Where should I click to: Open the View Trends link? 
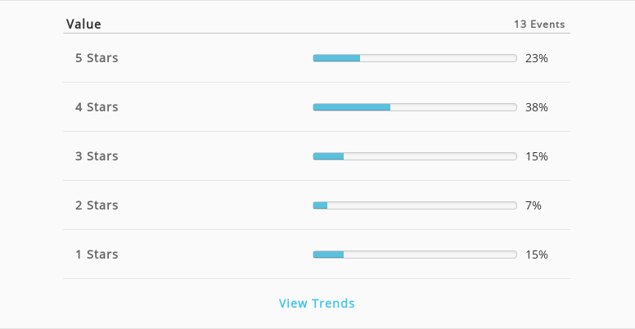317,303
